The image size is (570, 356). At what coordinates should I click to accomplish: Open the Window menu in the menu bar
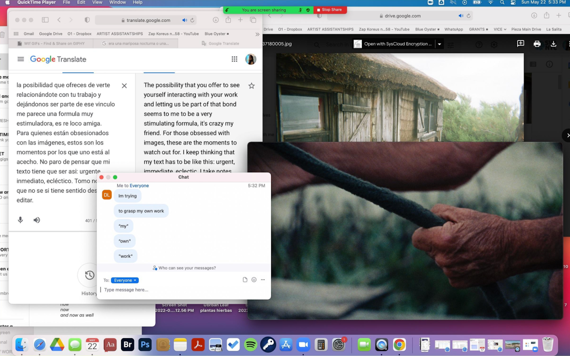[118, 2]
